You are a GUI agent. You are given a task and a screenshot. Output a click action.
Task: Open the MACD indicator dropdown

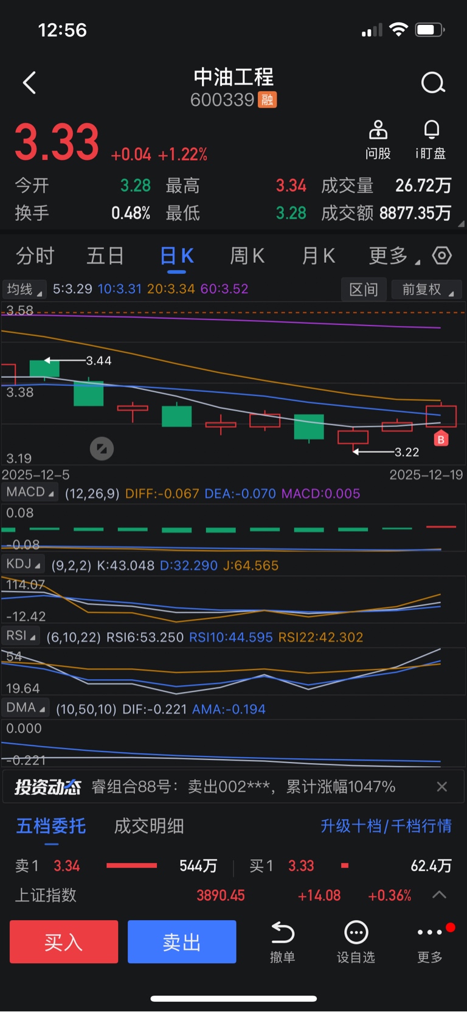tap(30, 492)
